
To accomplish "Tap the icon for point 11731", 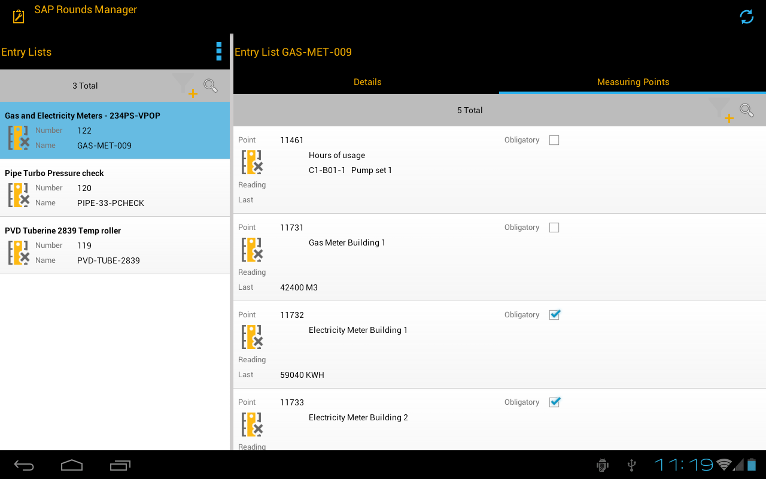I will (x=252, y=250).
